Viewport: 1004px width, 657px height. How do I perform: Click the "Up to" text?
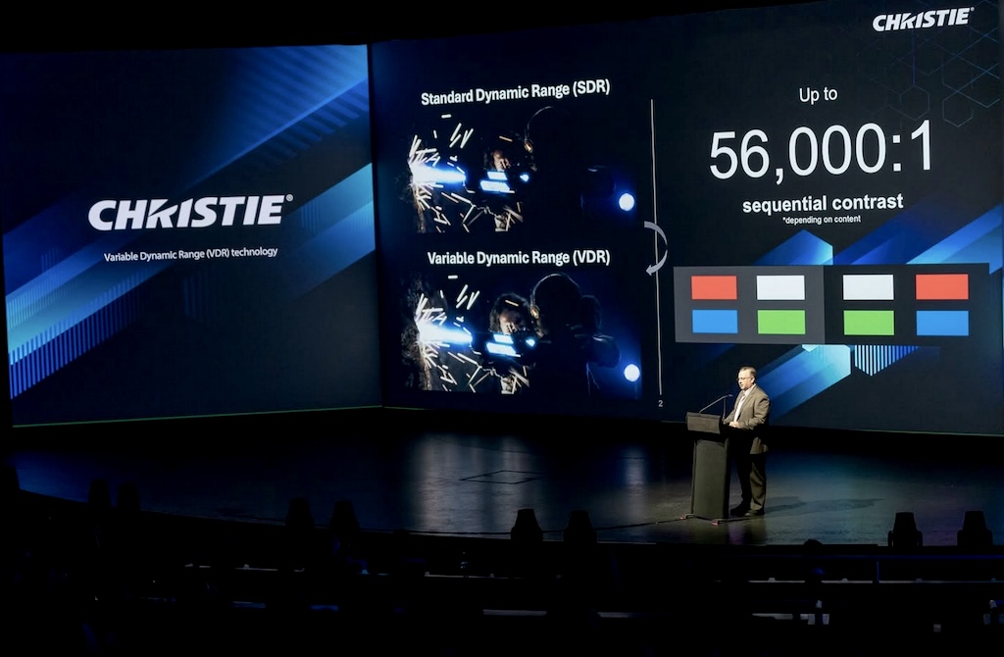(x=818, y=95)
